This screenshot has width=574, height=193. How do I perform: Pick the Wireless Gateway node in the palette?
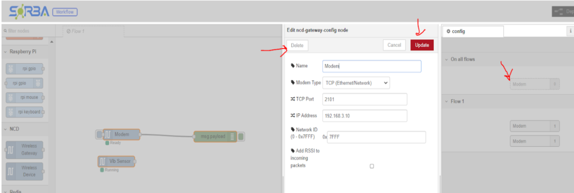click(25, 150)
